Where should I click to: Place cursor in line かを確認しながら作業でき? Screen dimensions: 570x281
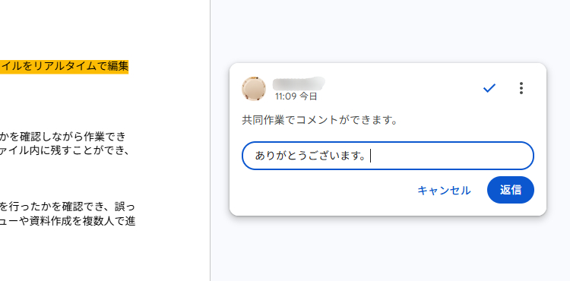(x=63, y=137)
